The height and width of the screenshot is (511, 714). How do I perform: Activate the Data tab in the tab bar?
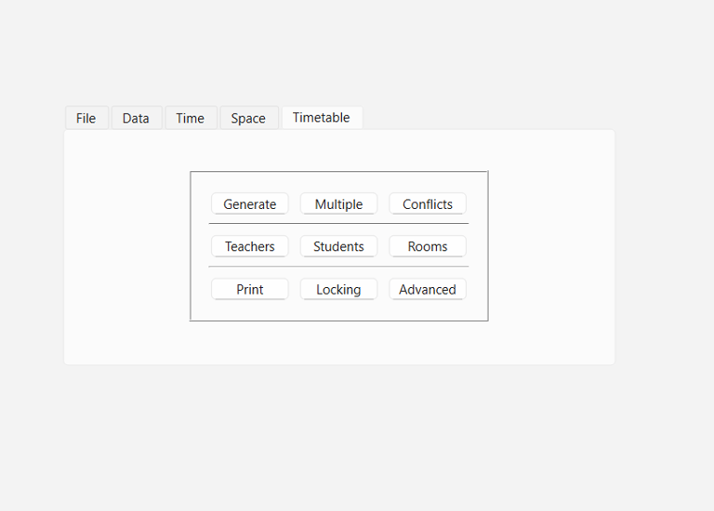pos(136,118)
